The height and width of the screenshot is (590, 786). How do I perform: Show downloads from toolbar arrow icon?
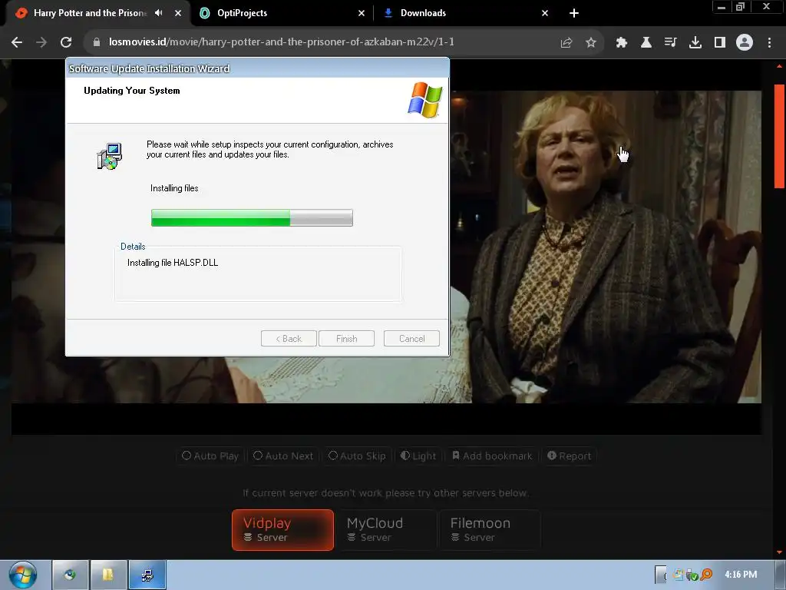click(x=695, y=43)
